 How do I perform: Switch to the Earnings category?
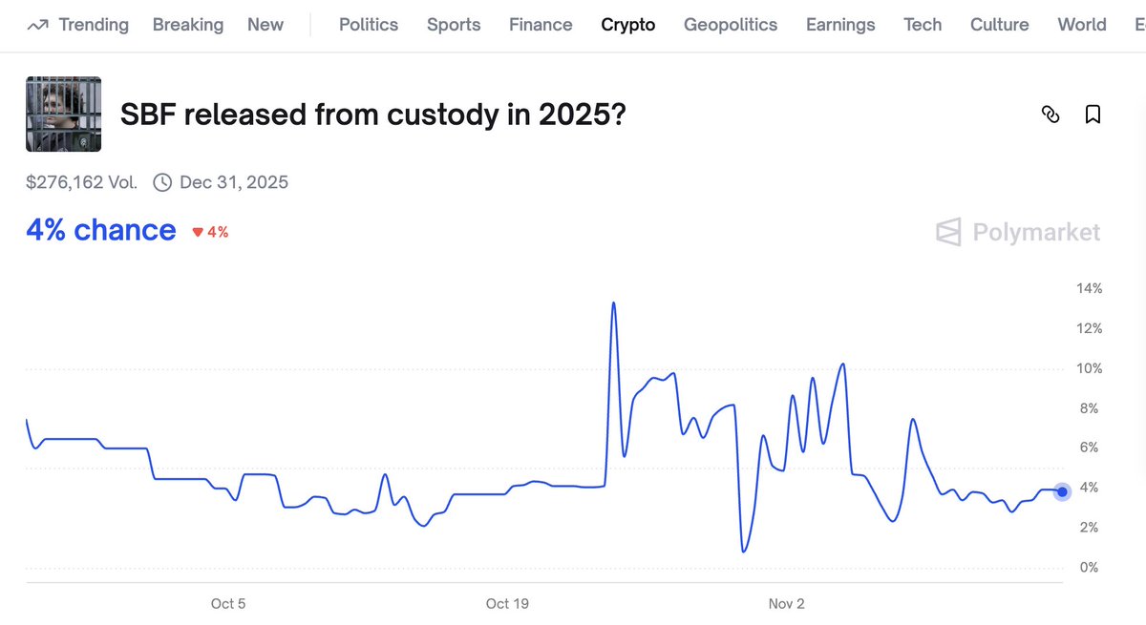[840, 25]
